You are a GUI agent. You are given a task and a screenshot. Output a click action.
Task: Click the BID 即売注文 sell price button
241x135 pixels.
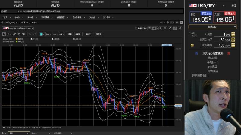coord(201,18)
